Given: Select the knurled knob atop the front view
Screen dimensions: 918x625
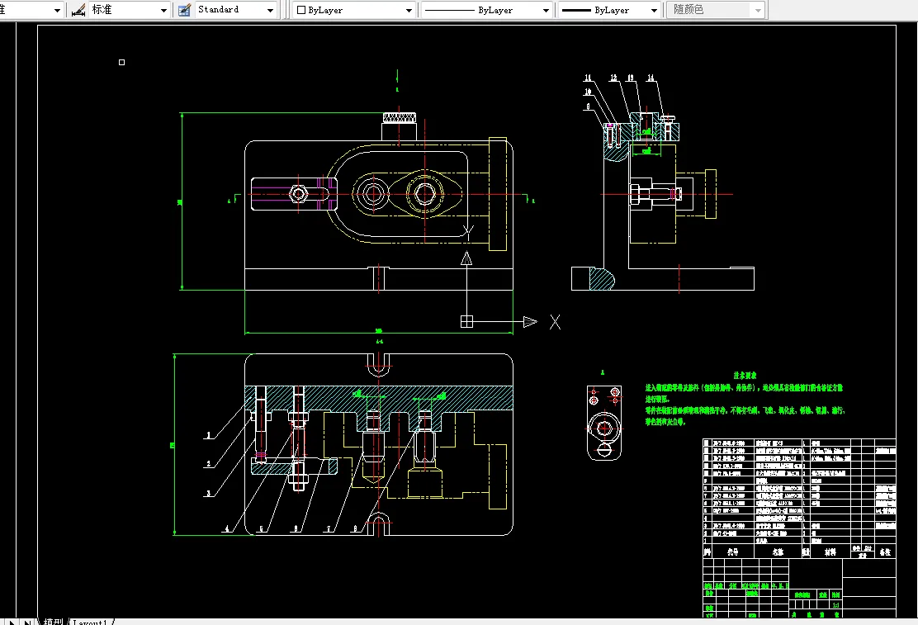Looking at the screenshot, I should [x=398, y=118].
